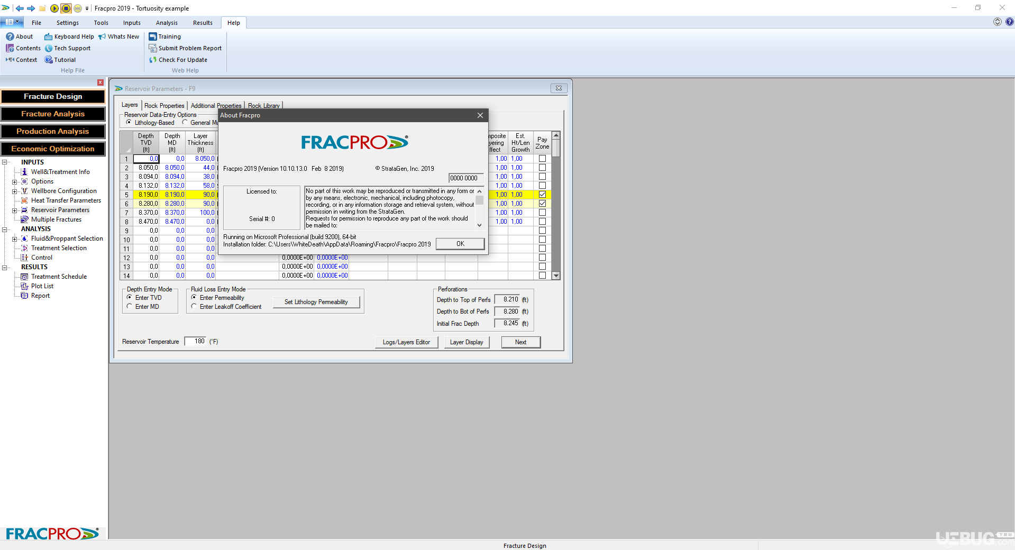Open Contents help book icon

(x=10, y=48)
